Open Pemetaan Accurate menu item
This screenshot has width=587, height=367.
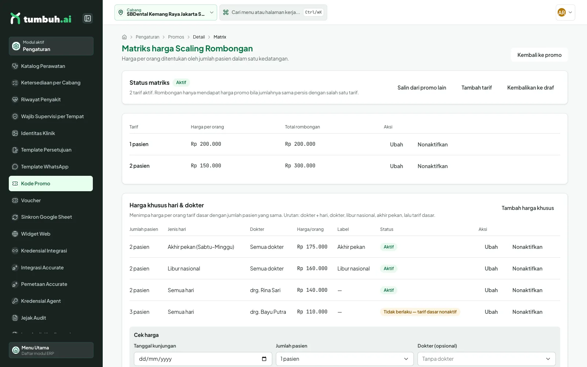pyautogui.click(x=51, y=284)
